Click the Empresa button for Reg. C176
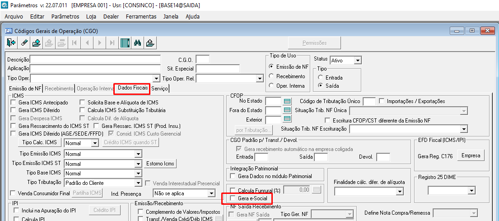 tap(471, 156)
